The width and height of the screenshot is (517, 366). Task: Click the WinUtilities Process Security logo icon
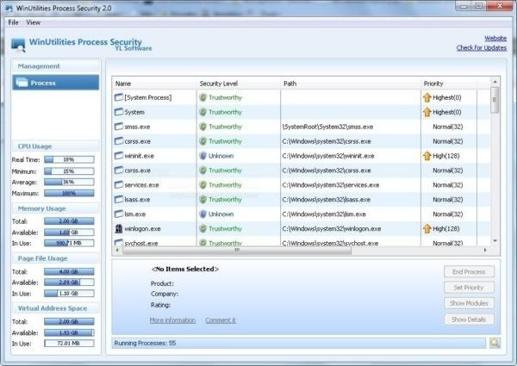[x=18, y=45]
